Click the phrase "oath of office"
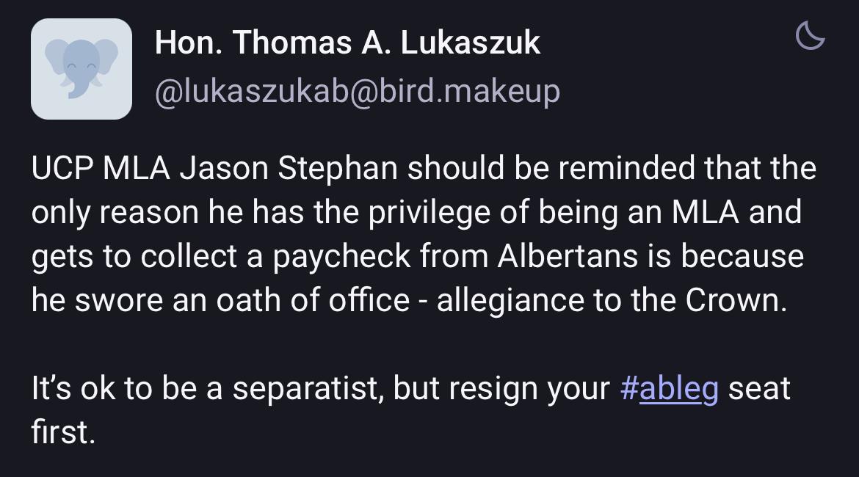 313,301
